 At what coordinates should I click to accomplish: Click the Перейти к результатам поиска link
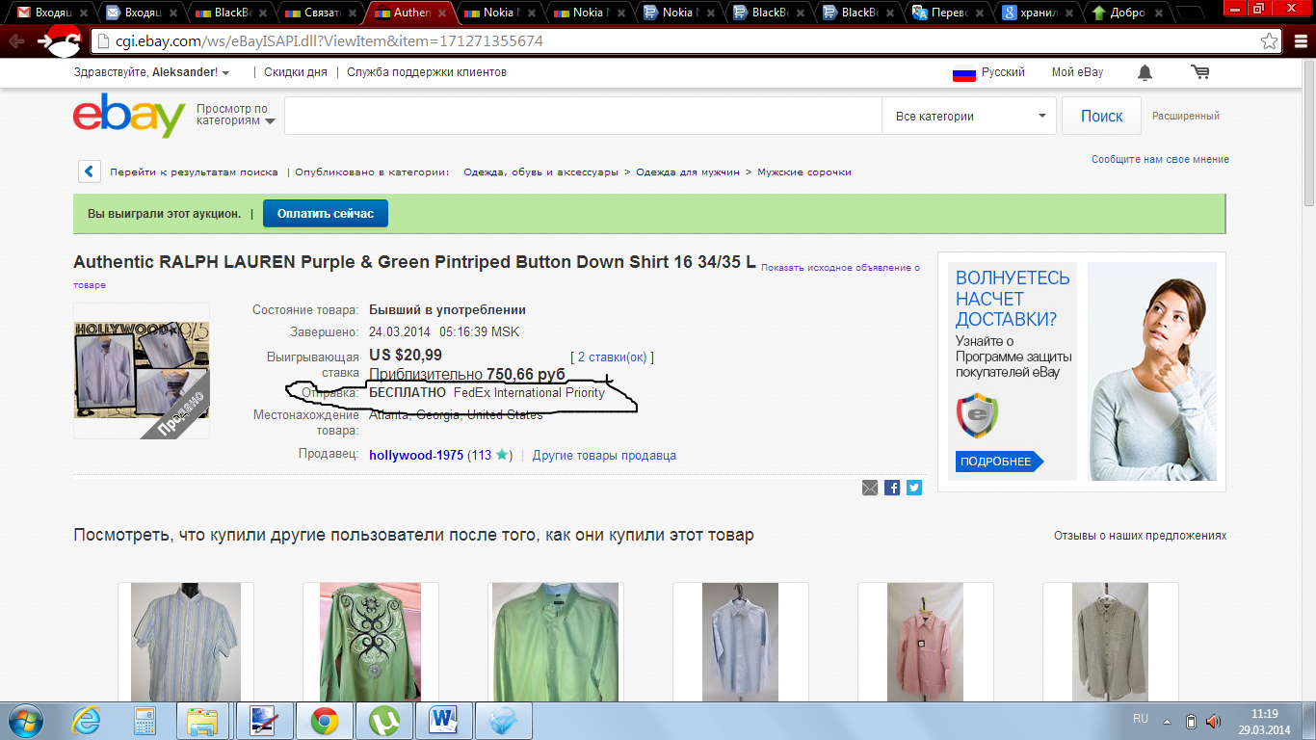[194, 172]
